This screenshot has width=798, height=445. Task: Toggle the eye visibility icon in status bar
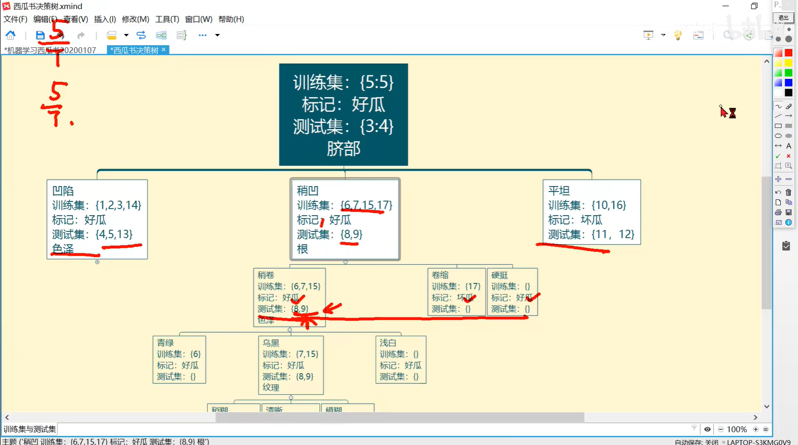pyautogui.click(x=707, y=429)
